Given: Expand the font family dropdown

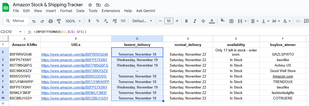Looking at the screenshot, I should [x=142, y=21].
